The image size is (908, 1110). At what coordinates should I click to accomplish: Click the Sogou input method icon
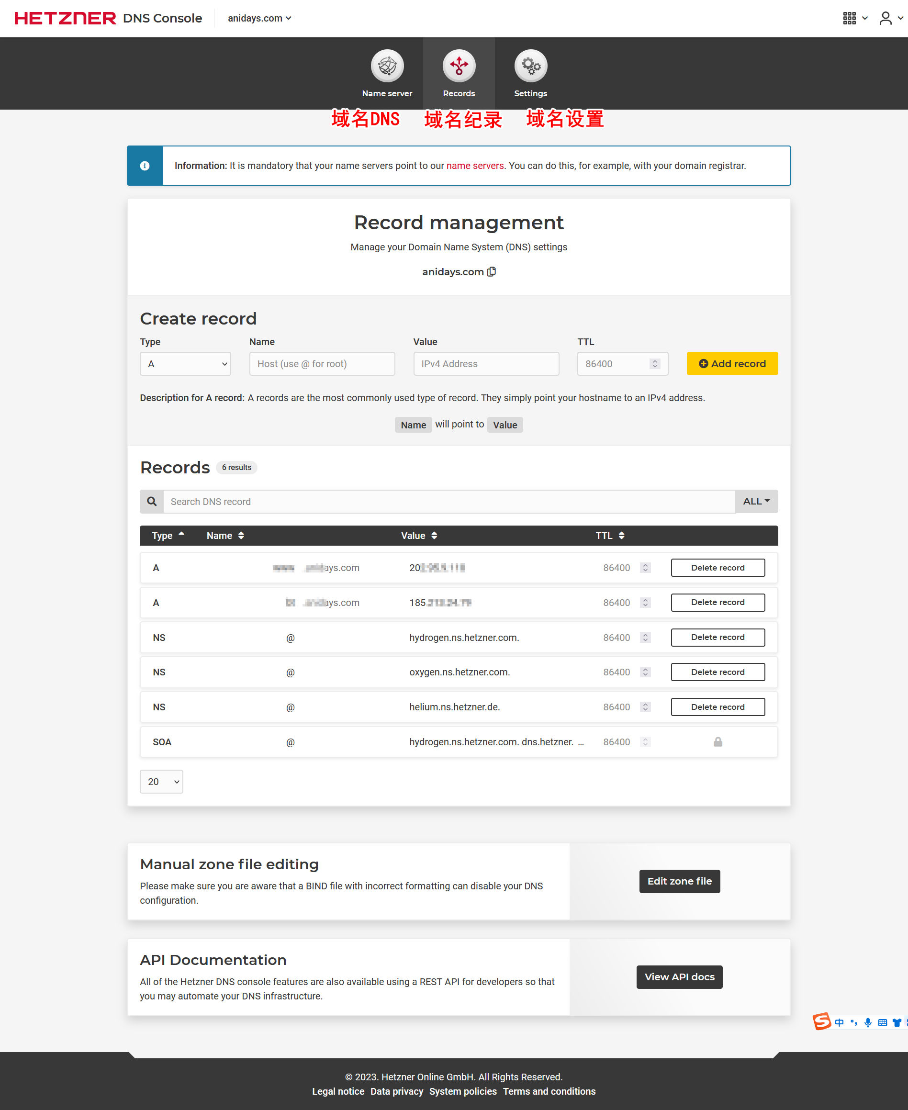(822, 1021)
